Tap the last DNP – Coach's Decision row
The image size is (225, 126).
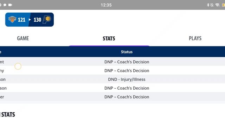[112, 97]
